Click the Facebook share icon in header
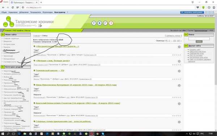Image resolution: width=217 pixels, height=136 pixels. (x=94, y=23)
